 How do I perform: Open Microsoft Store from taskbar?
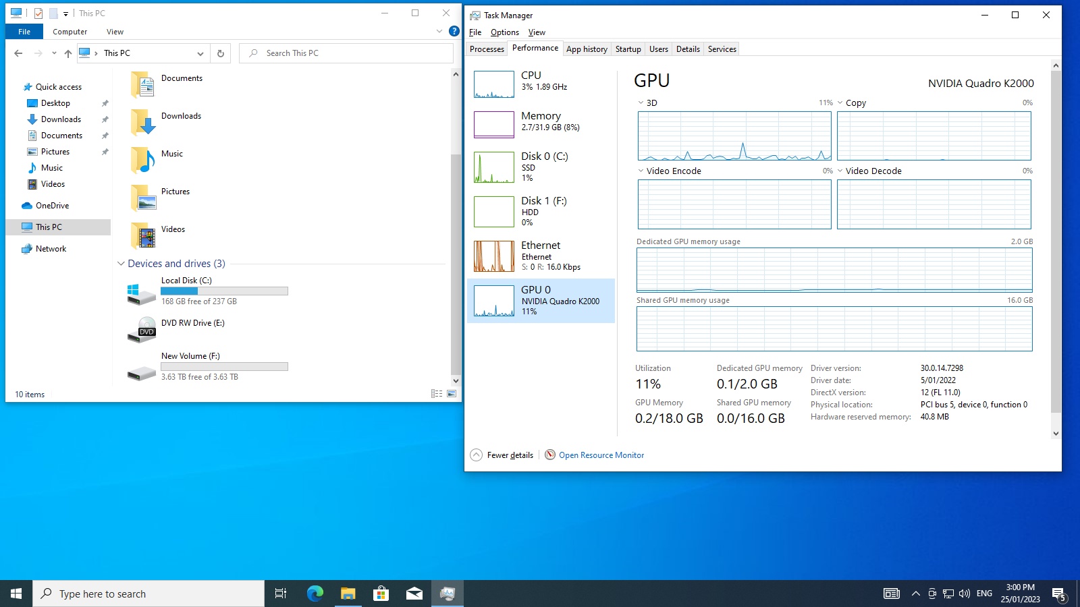(x=381, y=594)
